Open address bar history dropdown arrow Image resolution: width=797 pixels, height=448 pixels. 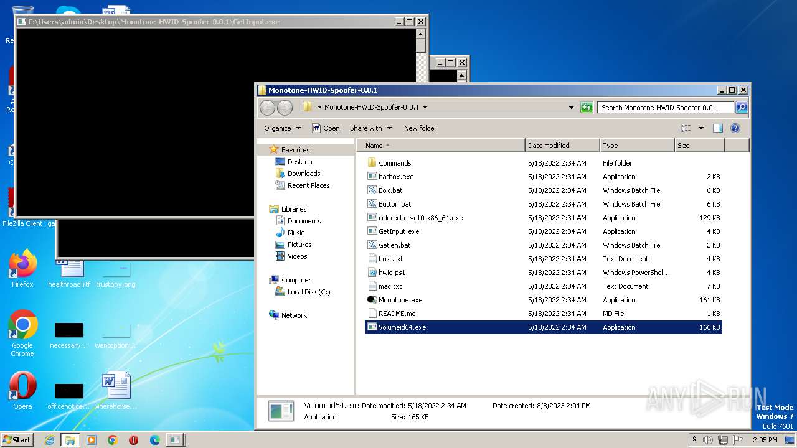[x=571, y=108]
